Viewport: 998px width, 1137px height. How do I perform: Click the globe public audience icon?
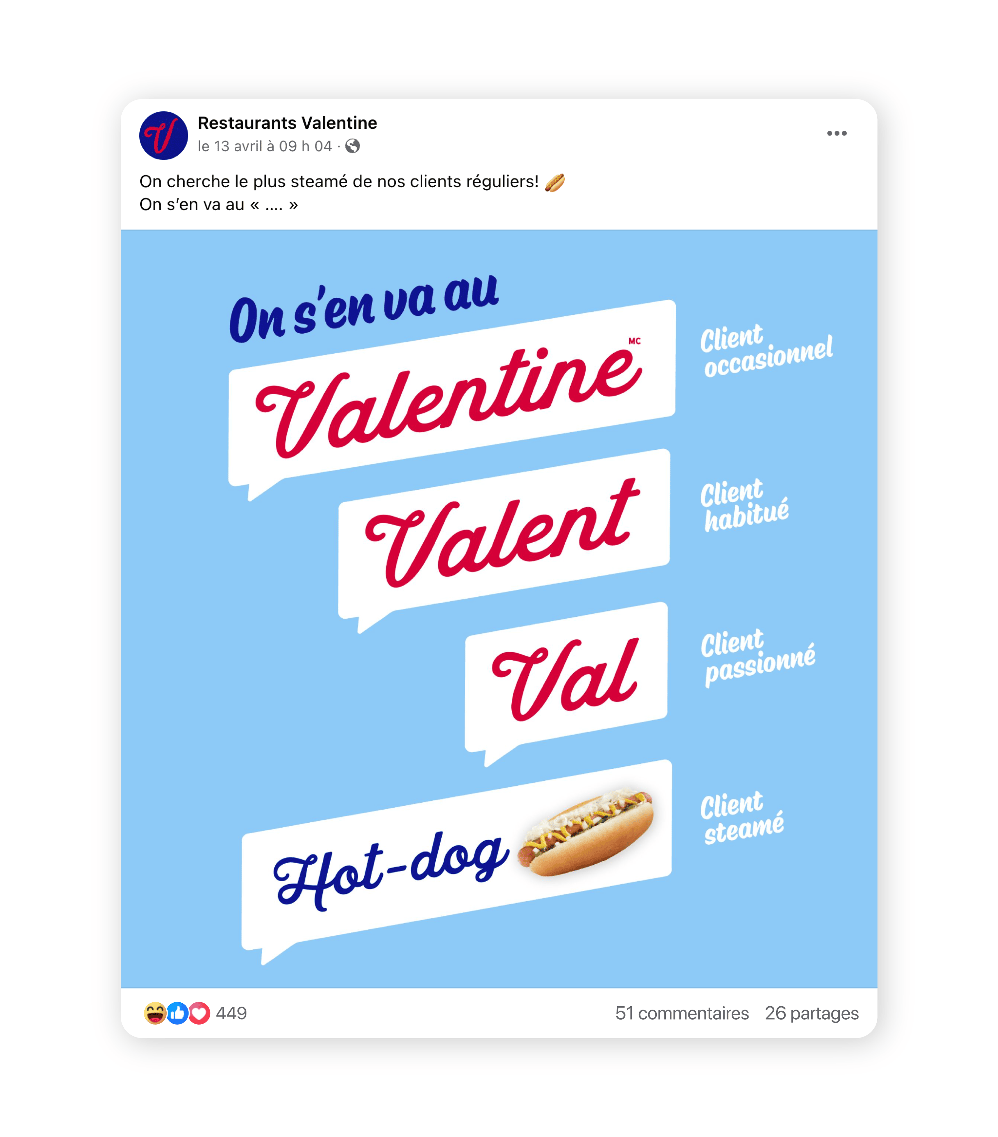coord(353,146)
